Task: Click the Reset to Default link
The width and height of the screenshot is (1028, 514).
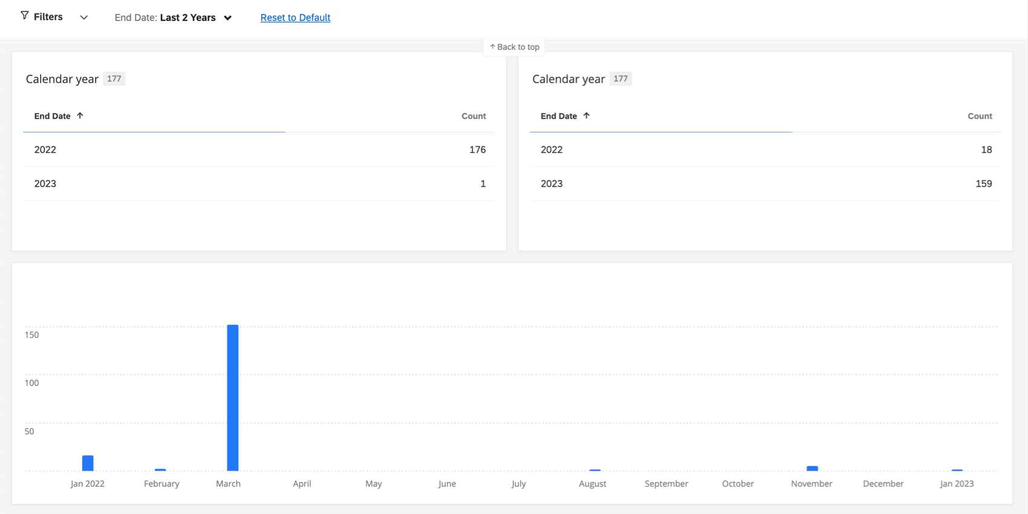Action: point(295,18)
